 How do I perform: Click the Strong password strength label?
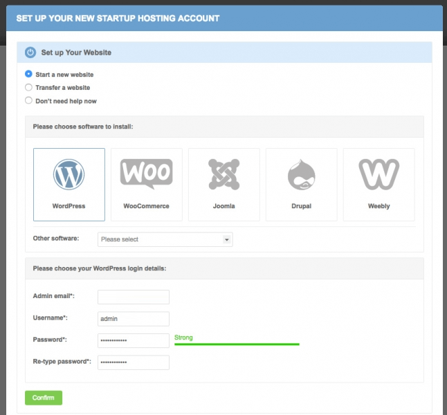(x=183, y=338)
